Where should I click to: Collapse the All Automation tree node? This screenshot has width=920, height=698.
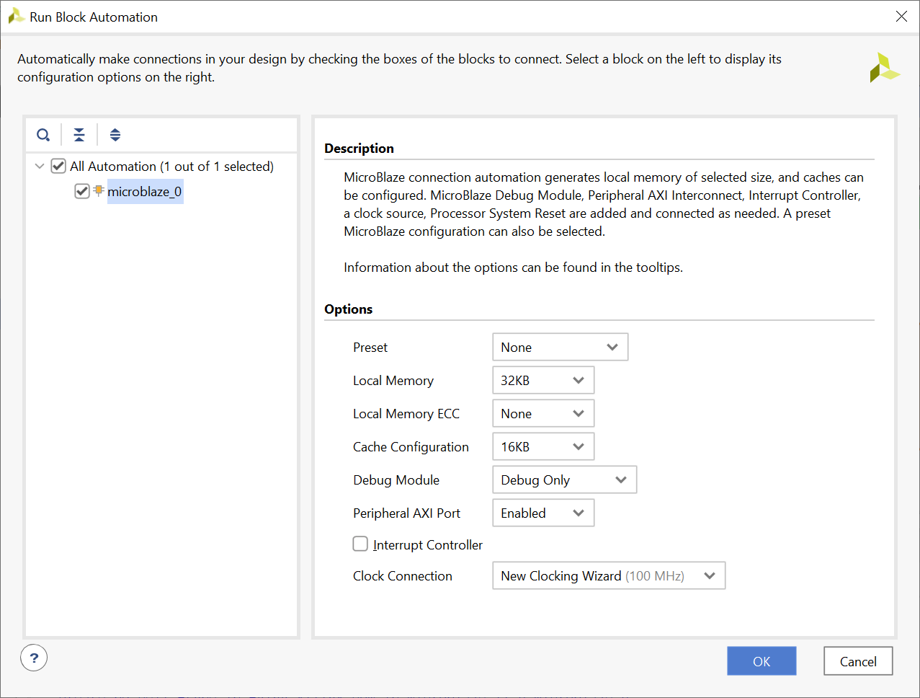tap(40, 167)
